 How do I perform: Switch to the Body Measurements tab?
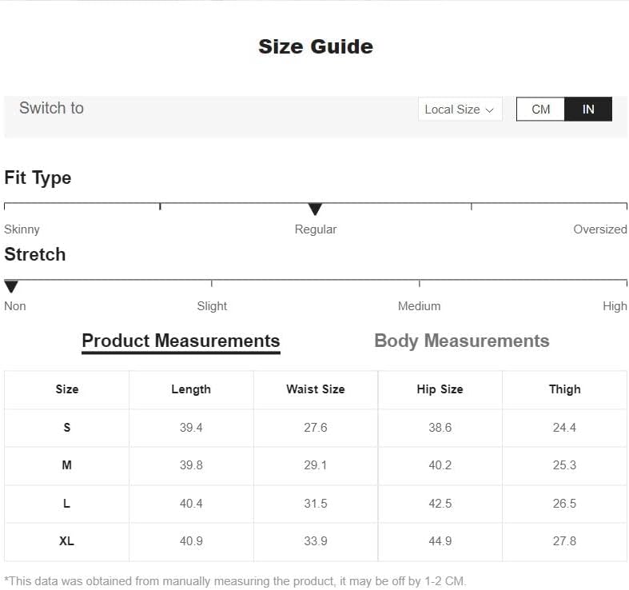point(461,341)
